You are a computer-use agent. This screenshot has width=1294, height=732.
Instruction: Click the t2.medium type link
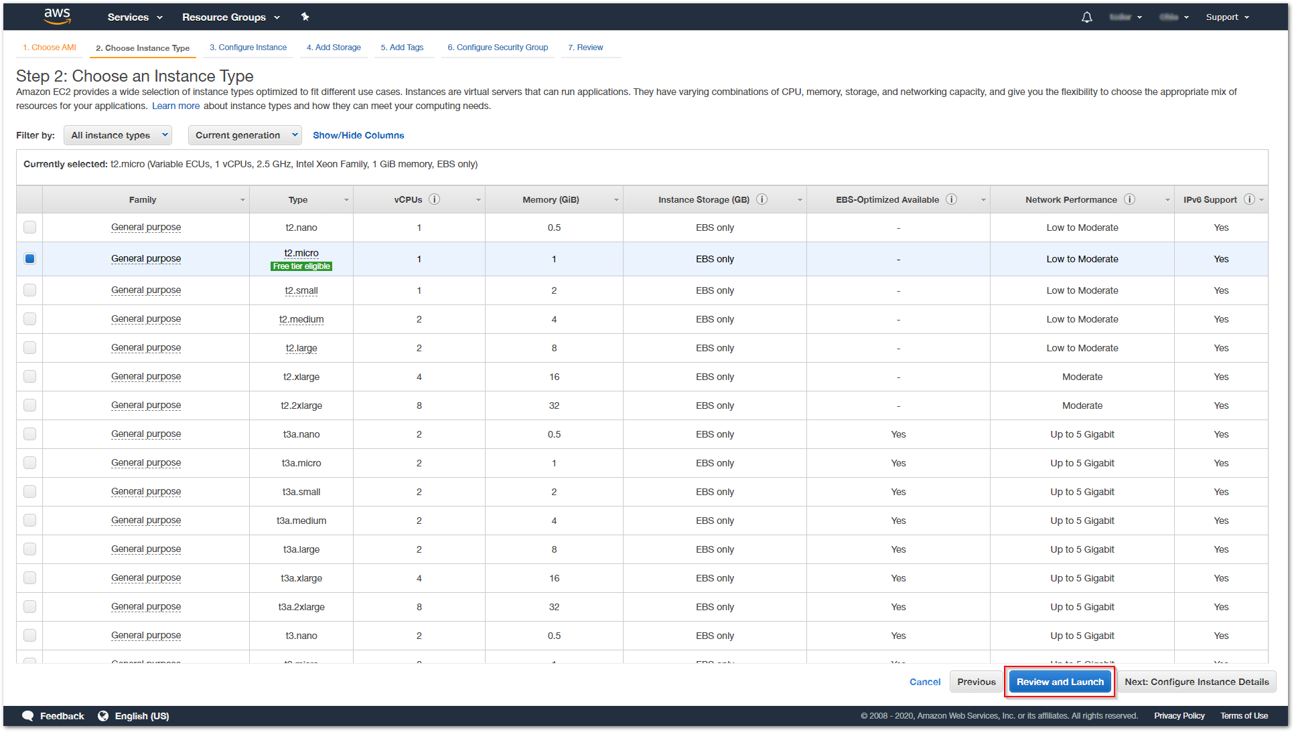pyautogui.click(x=301, y=319)
